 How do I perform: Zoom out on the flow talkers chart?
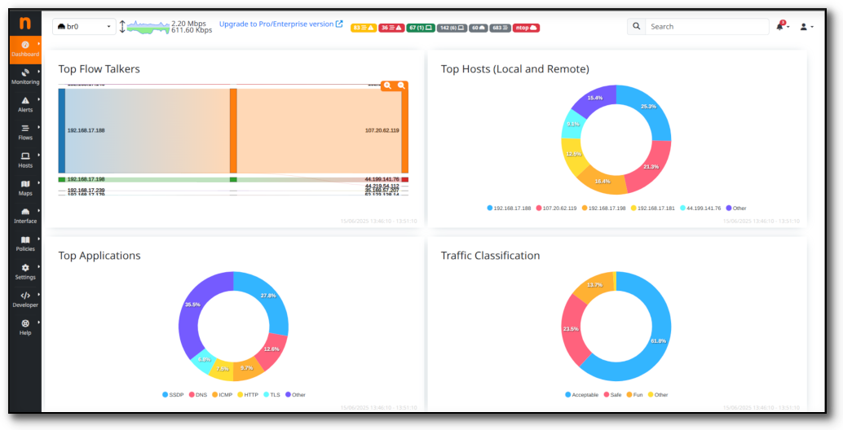coord(401,85)
